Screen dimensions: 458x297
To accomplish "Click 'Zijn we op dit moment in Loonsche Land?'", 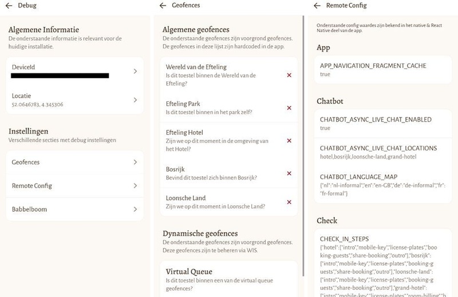I will click(215, 206).
